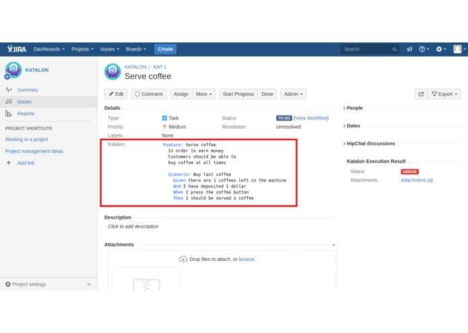Click Add link in project shortcuts
Image resolution: width=468 pixels, height=333 pixels.
click(26, 163)
